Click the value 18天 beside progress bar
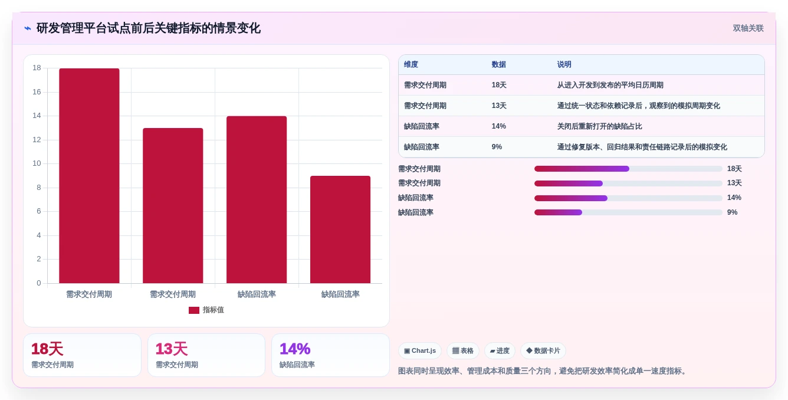 [734, 169]
